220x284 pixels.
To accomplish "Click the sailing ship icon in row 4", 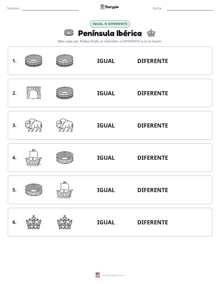I will 34,157.
